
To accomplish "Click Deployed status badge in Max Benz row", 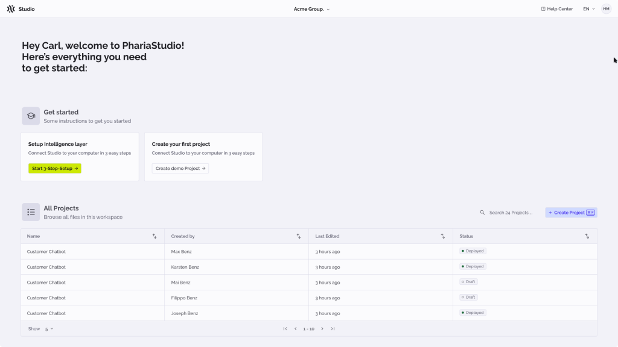I will click(x=473, y=251).
